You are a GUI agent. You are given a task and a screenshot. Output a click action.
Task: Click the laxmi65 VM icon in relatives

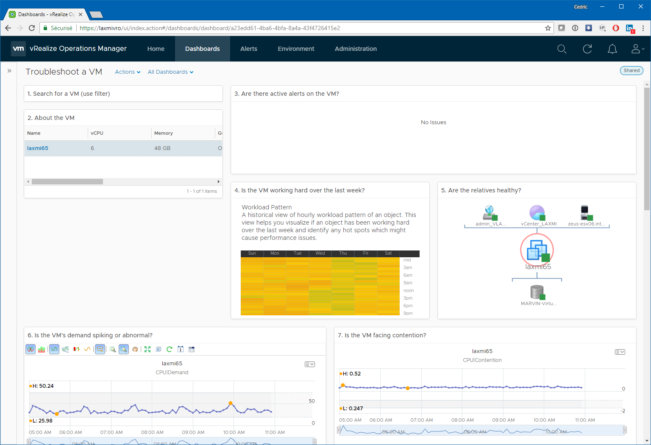click(537, 250)
